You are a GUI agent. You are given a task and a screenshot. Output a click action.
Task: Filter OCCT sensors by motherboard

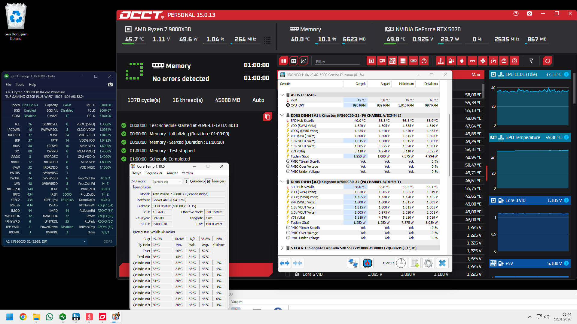click(x=392, y=61)
